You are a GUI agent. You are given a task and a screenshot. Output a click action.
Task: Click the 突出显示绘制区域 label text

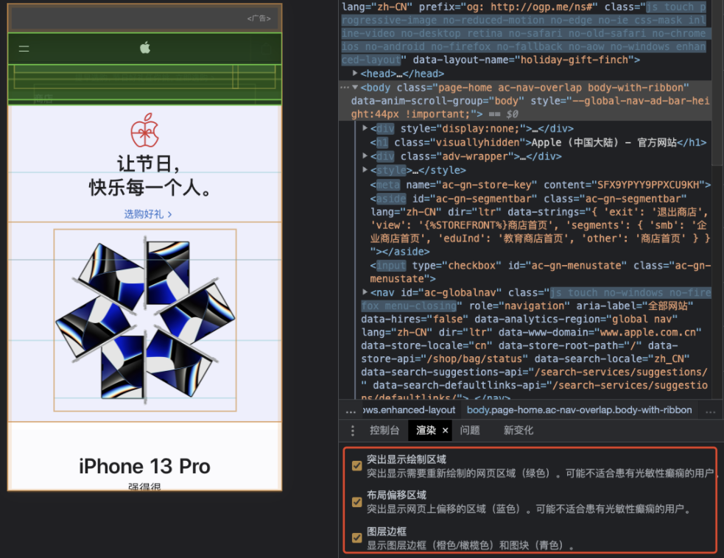(x=407, y=459)
